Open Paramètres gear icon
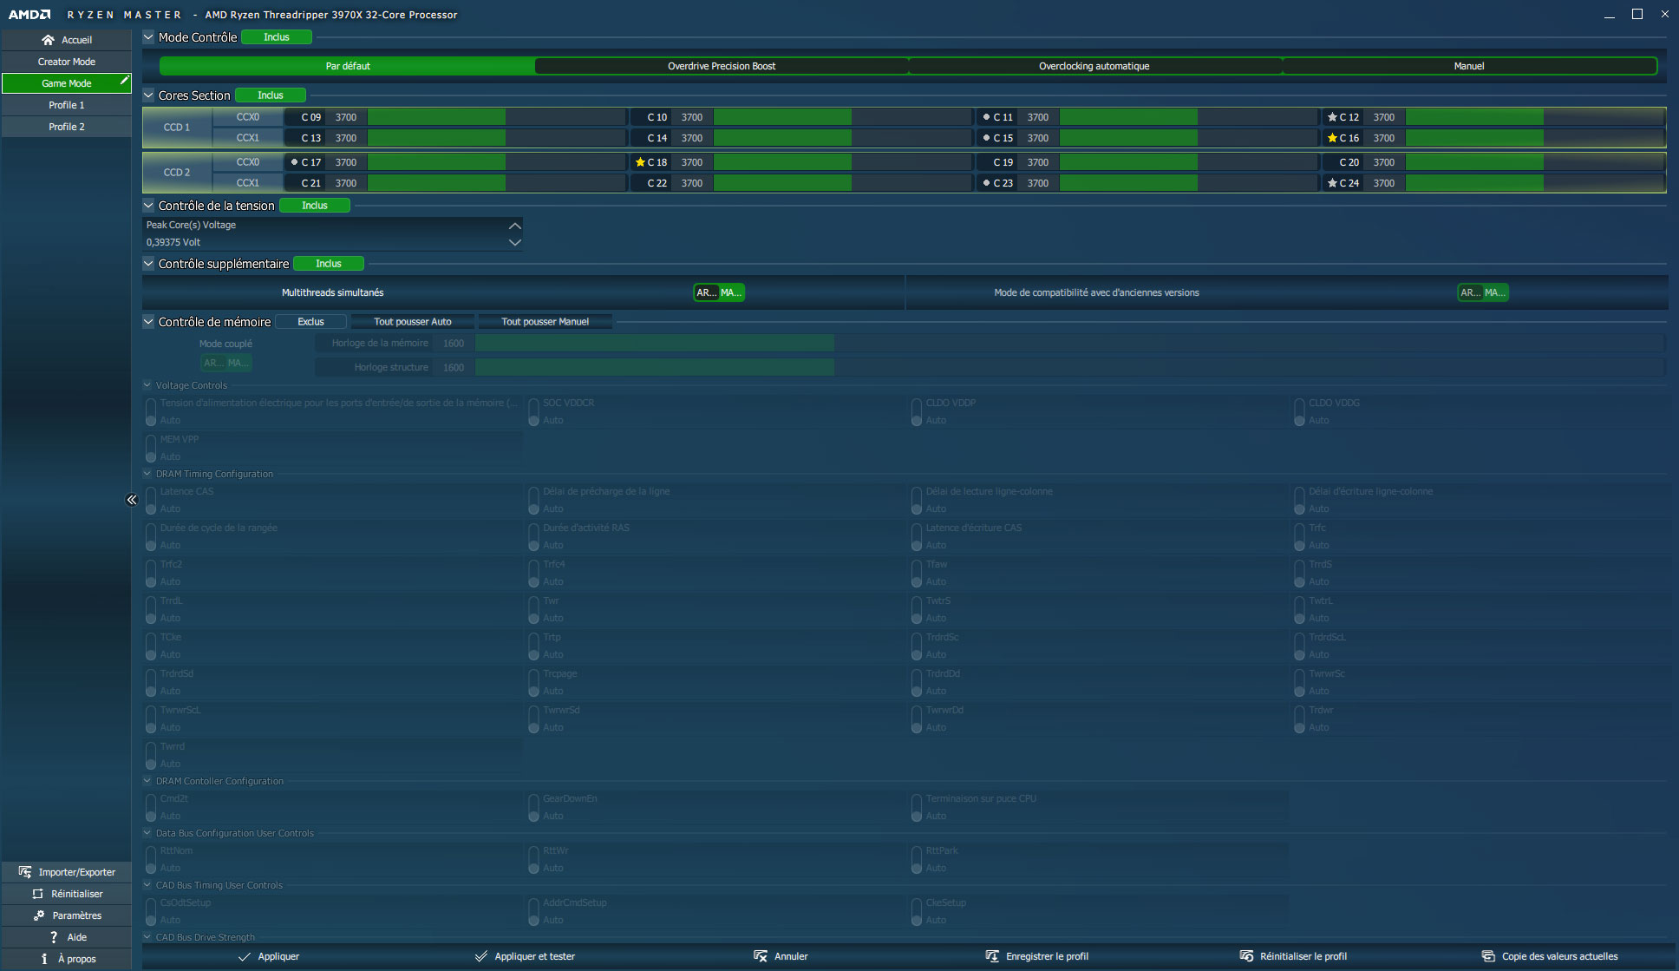This screenshot has width=1679, height=971. point(39,915)
